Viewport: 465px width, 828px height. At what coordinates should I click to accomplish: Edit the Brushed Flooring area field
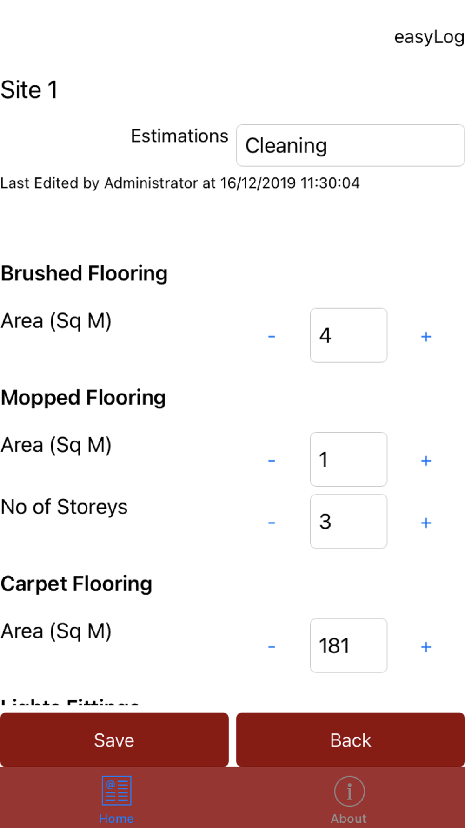pyautogui.click(x=348, y=335)
